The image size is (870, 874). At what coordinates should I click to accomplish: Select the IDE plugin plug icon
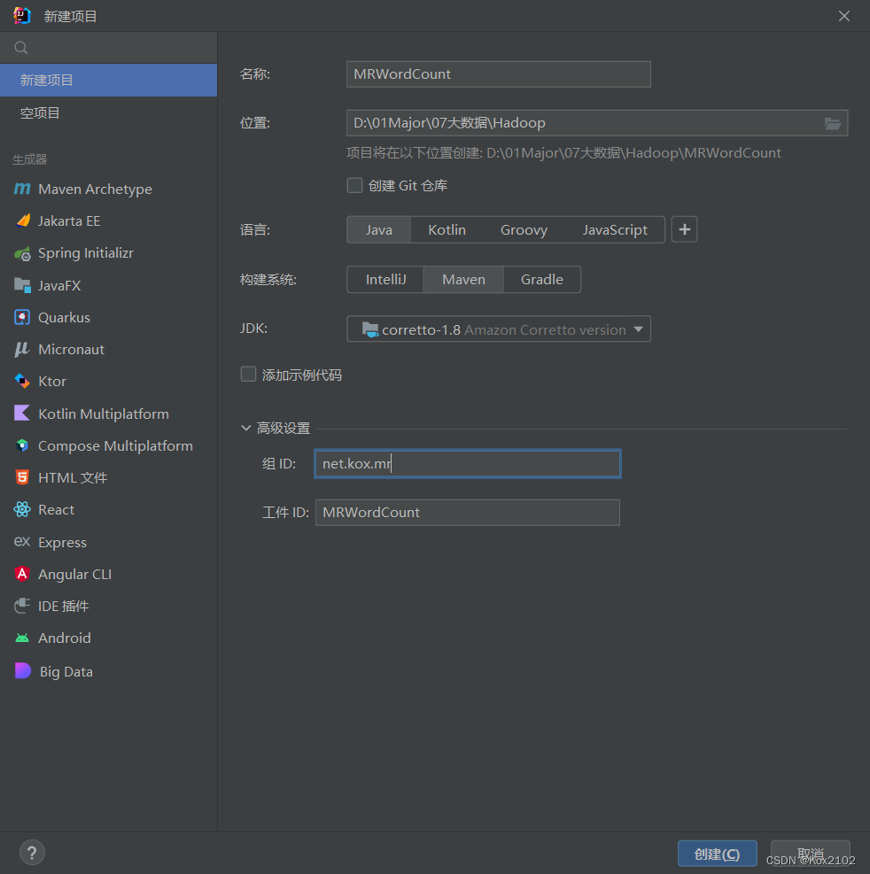[x=22, y=606]
